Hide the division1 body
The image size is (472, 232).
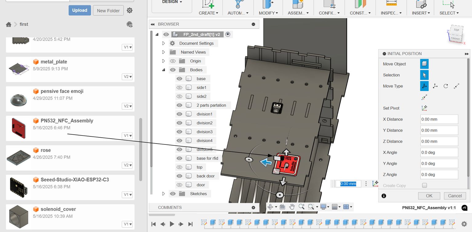tap(179, 114)
